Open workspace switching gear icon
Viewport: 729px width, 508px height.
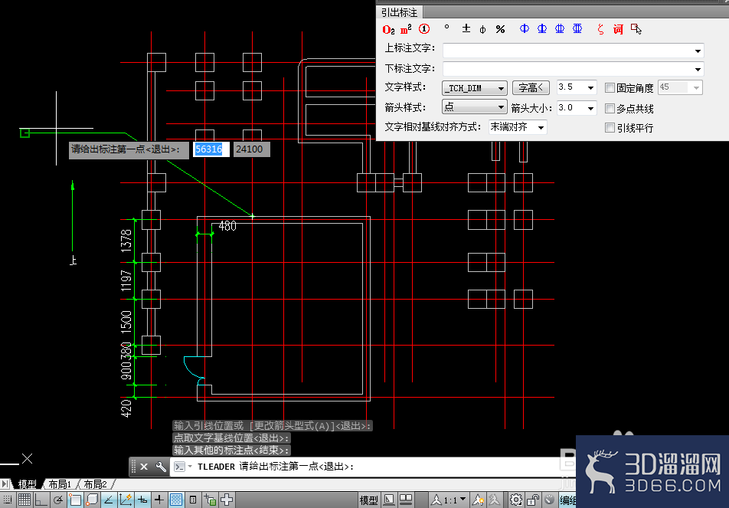515,500
